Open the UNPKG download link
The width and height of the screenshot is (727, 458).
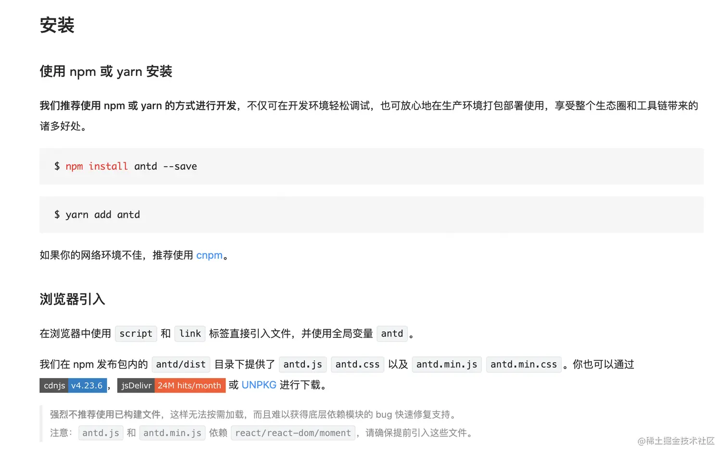coord(259,385)
